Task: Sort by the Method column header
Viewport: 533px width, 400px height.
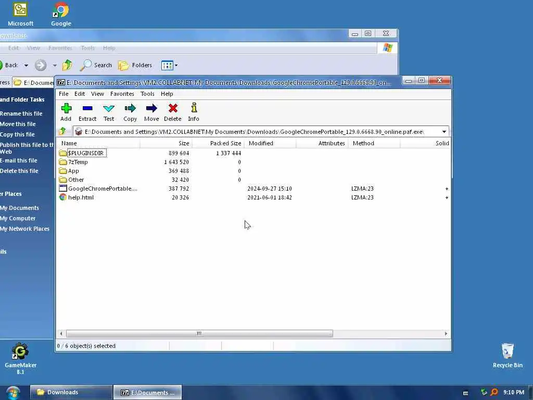Action: [374, 143]
